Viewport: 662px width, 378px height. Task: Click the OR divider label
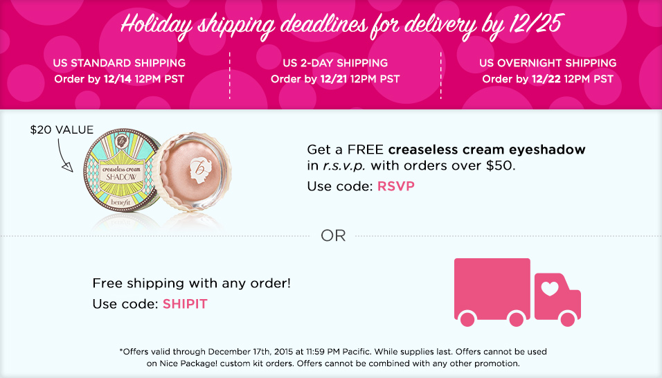(332, 236)
